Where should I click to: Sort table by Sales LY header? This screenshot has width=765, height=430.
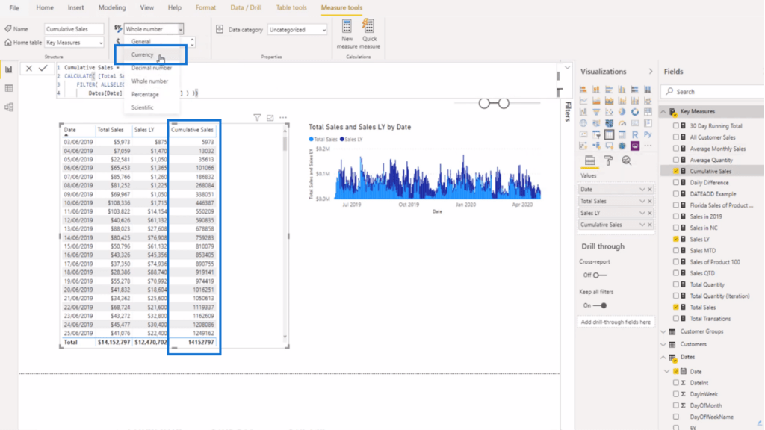coord(144,130)
